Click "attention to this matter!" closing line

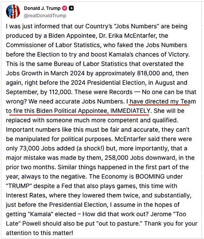(x=40, y=233)
